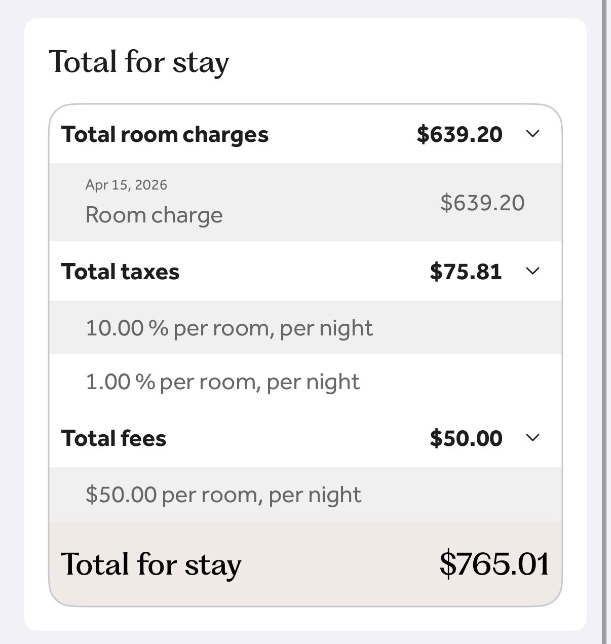Click the gray $639.20 line item amount
611x644 pixels.
482,203
